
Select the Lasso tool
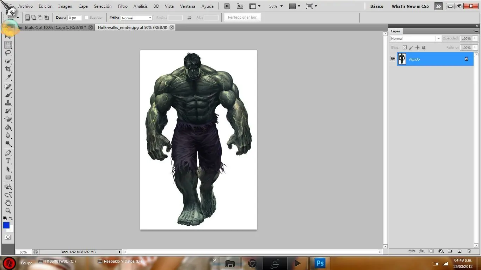coord(8,53)
